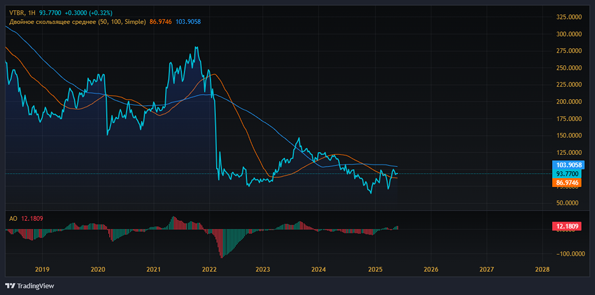The height and width of the screenshot is (295, 595).
Task: Click the 325.0000 price scale label
Action: pyautogui.click(x=568, y=17)
